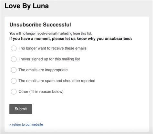This screenshot has width=153, height=134.
Task: Select the 'Other (fill in reason below)' radio circle
Action: coord(14,92)
